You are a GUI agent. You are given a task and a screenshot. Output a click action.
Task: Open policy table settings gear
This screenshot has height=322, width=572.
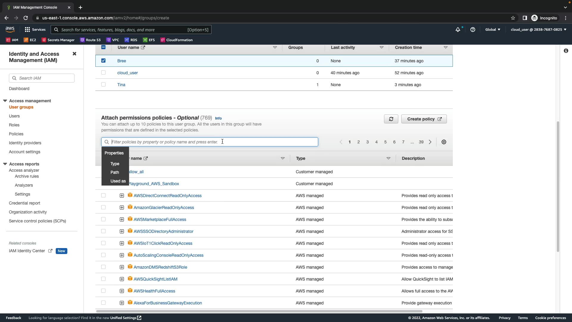(x=444, y=142)
